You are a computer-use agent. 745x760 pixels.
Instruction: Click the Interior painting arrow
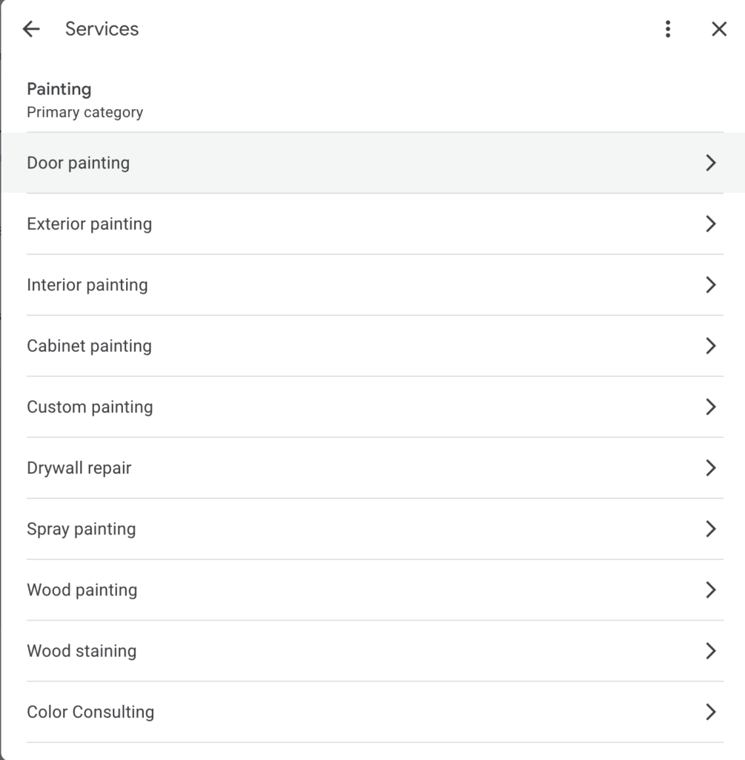(x=710, y=285)
